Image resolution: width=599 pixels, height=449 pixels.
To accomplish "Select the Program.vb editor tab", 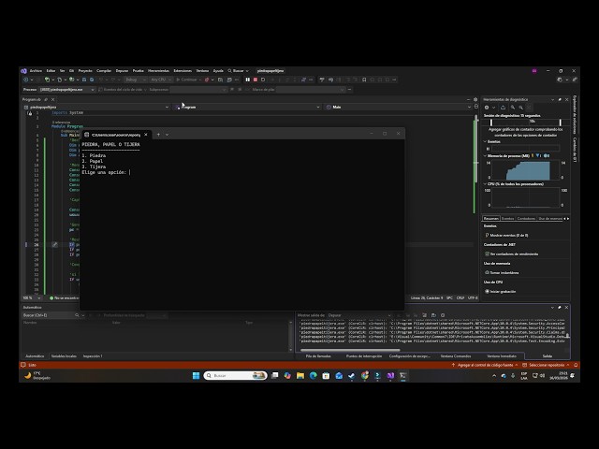I will [31, 99].
